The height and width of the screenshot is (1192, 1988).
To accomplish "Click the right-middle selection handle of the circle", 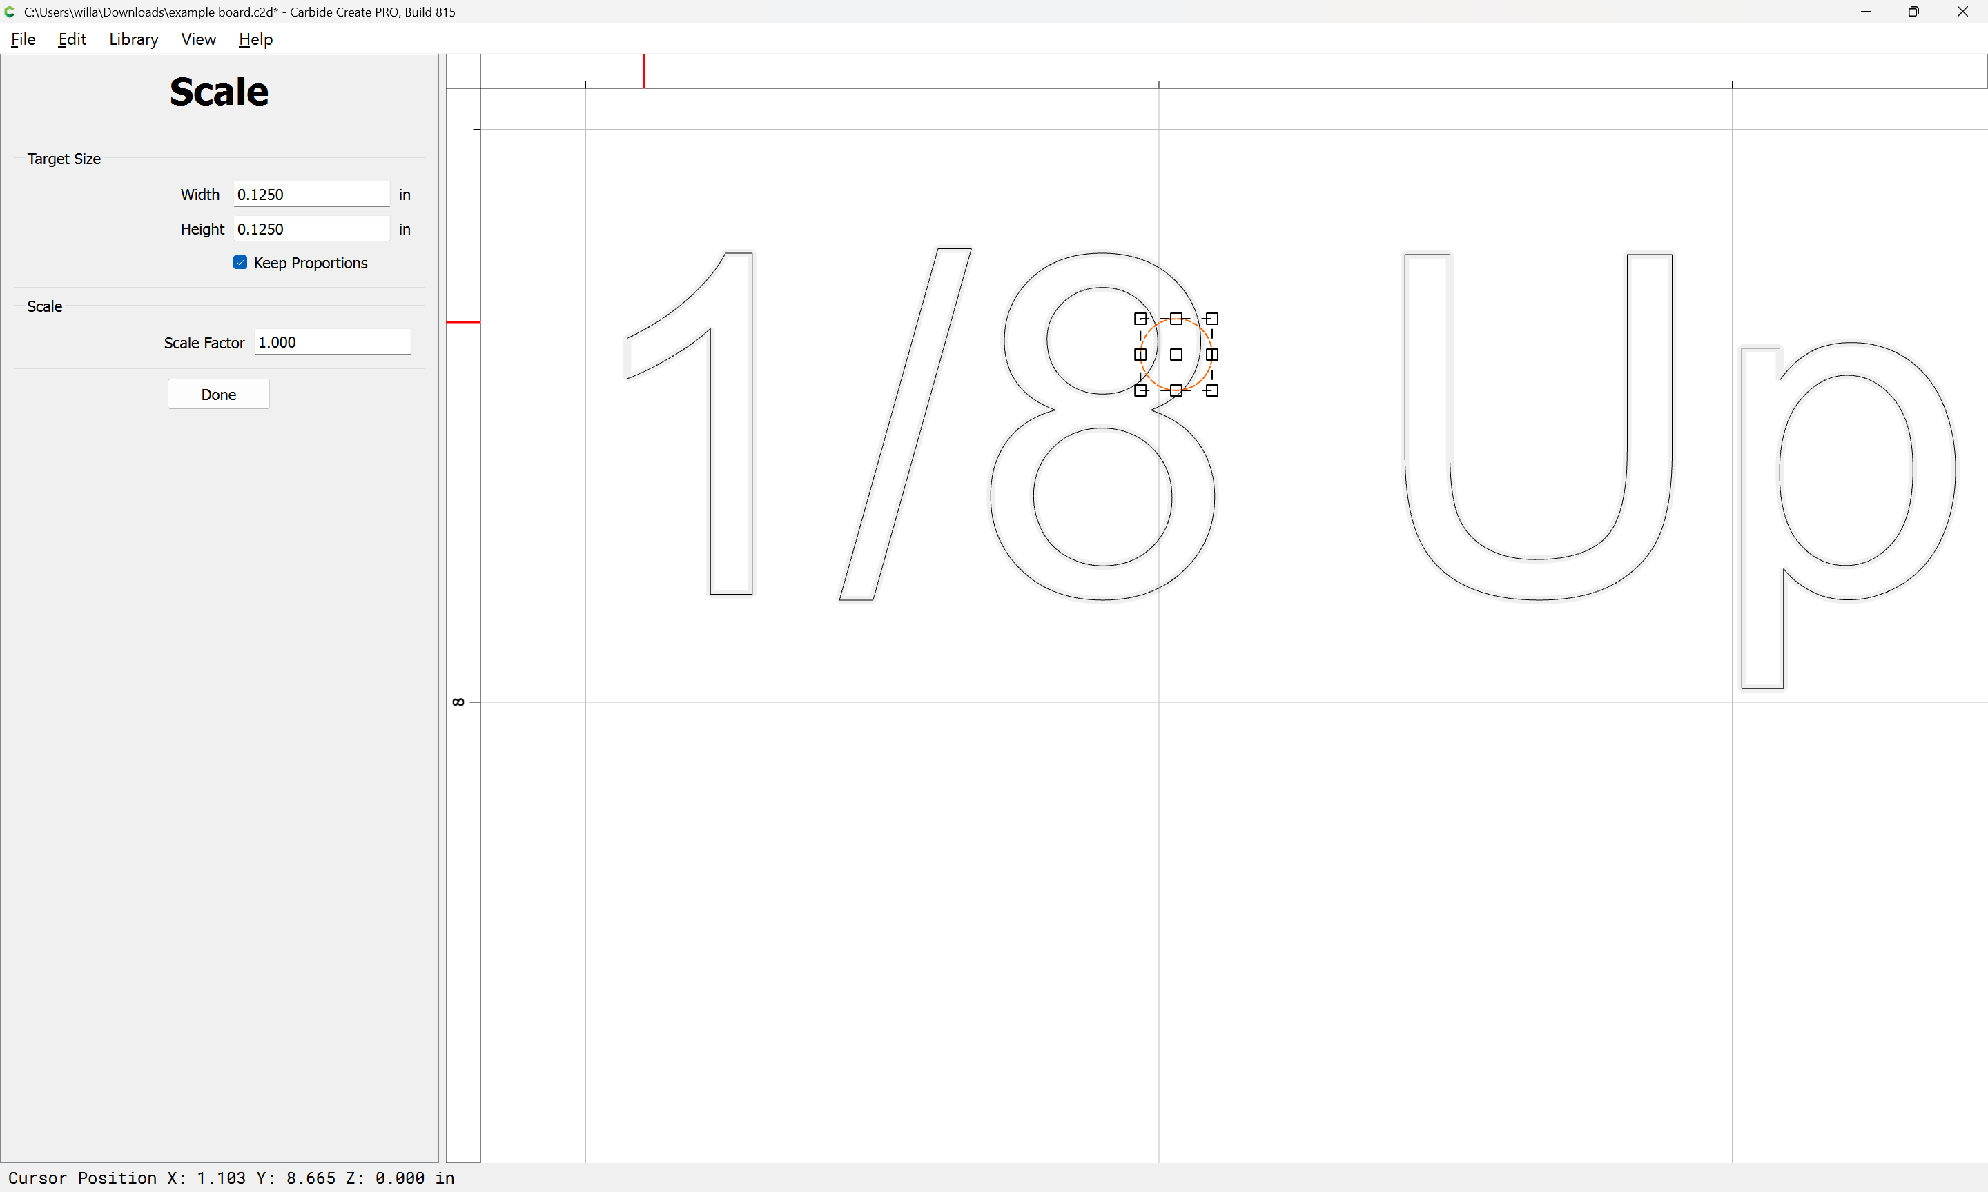I will (x=1211, y=355).
